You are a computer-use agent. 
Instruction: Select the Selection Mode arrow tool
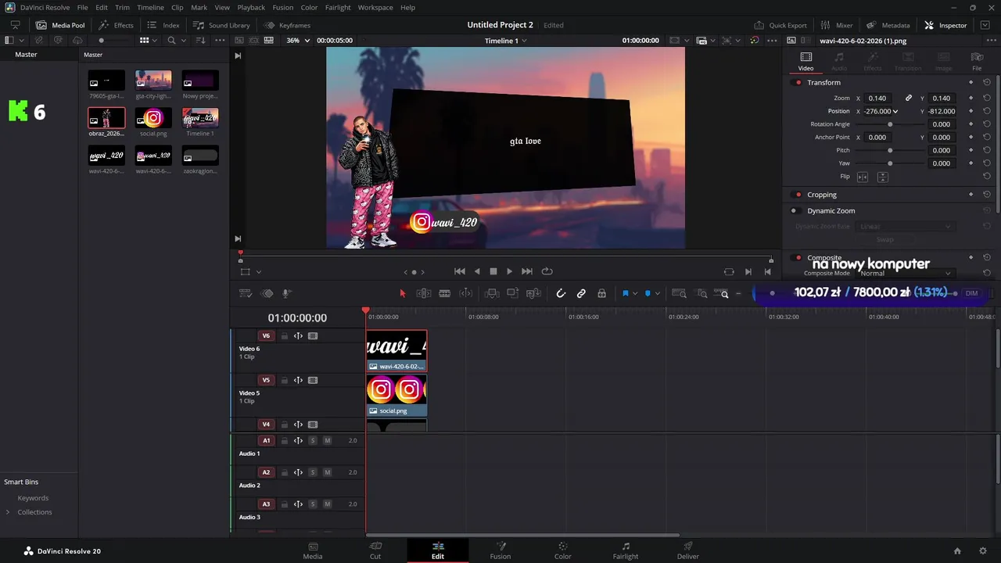403,293
